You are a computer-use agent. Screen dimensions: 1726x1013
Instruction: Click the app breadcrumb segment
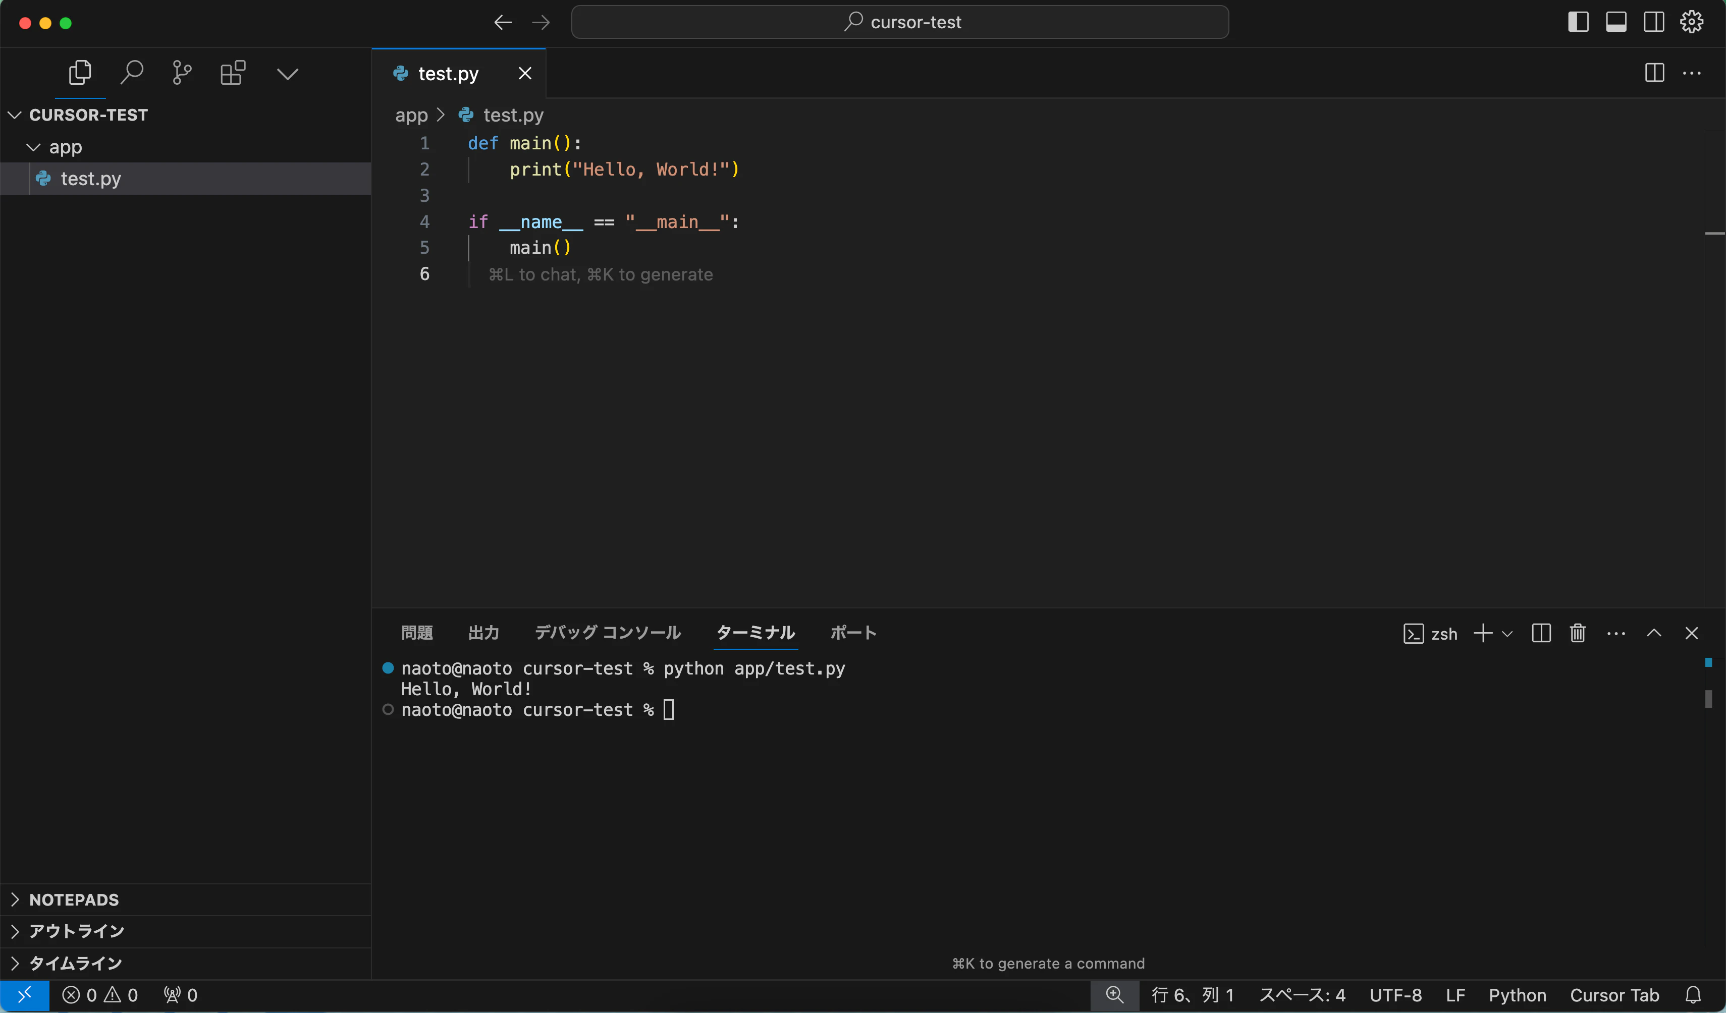(411, 115)
